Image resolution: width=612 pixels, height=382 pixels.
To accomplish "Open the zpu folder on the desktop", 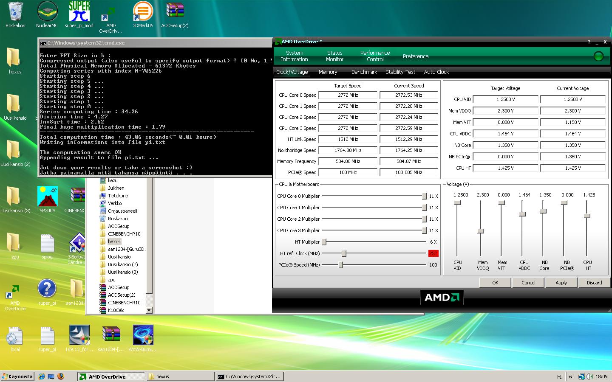I will (15, 246).
